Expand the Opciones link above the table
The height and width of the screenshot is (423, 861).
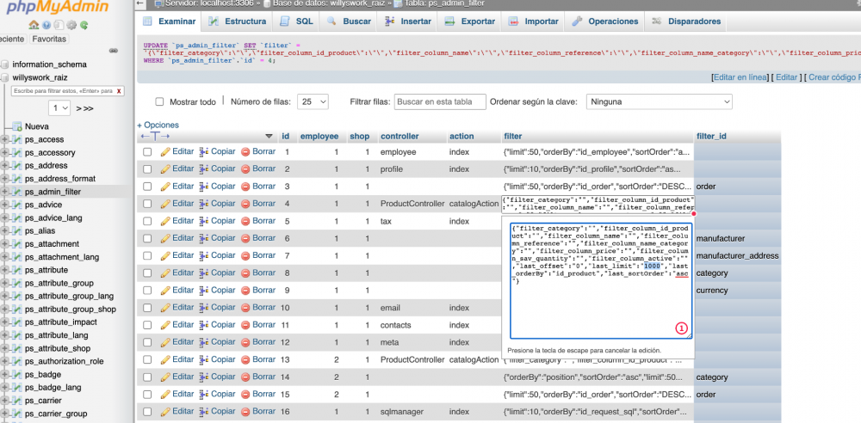pos(158,125)
